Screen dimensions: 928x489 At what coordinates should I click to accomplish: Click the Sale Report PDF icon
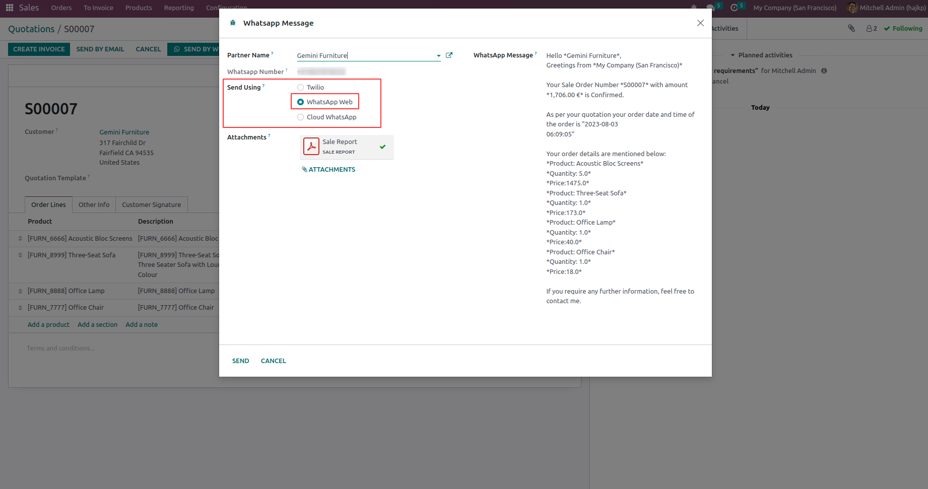pos(311,147)
